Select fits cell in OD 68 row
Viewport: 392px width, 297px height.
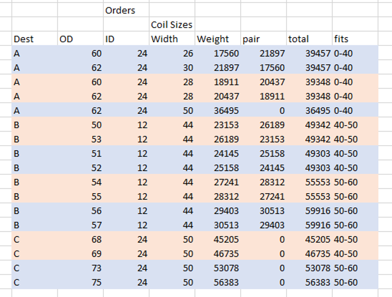(355, 239)
